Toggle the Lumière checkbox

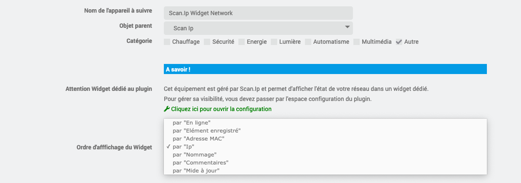(274, 42)
